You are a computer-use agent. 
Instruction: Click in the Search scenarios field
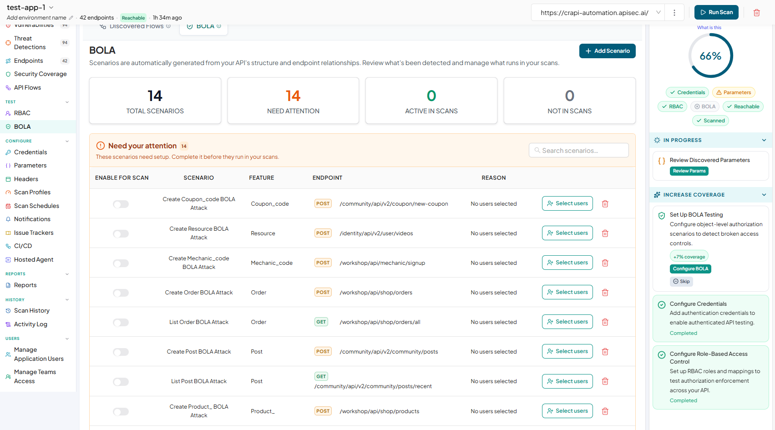click(x=578, y=150)
